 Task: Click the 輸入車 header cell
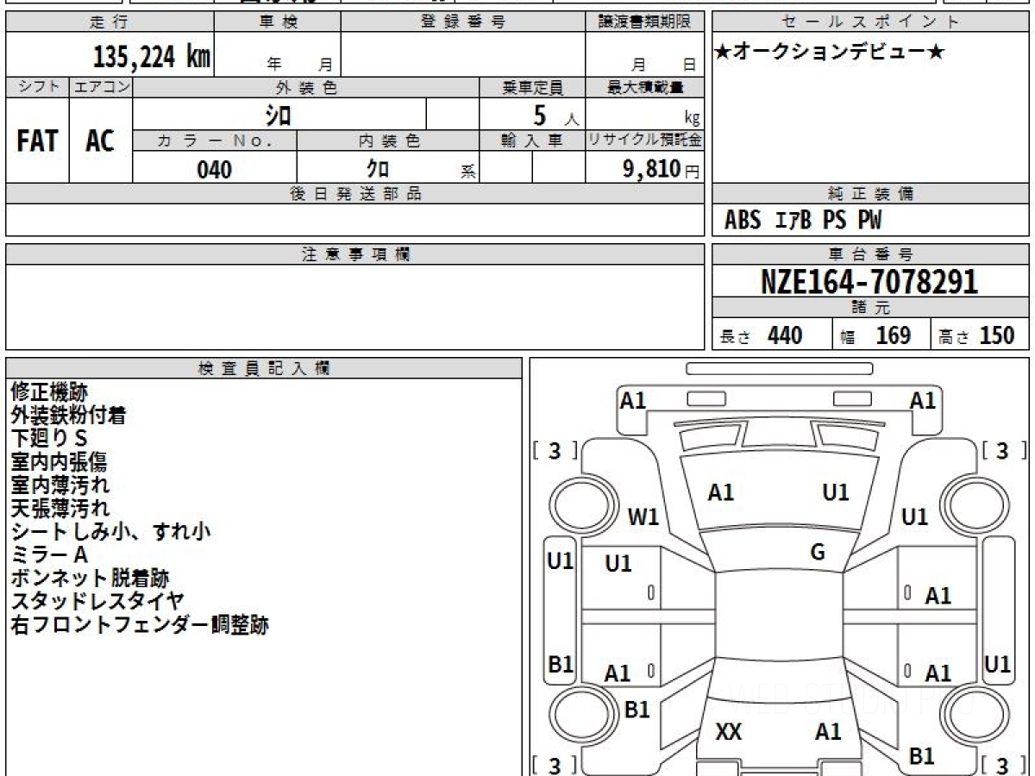click(532, 141)
